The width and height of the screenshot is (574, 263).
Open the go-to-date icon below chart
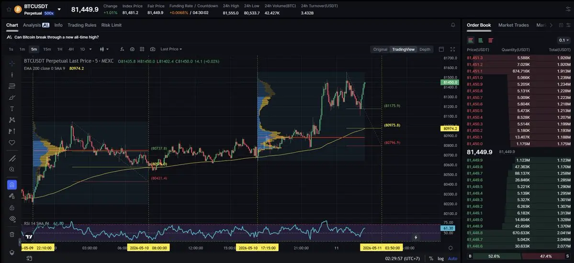tap(30, 259)
